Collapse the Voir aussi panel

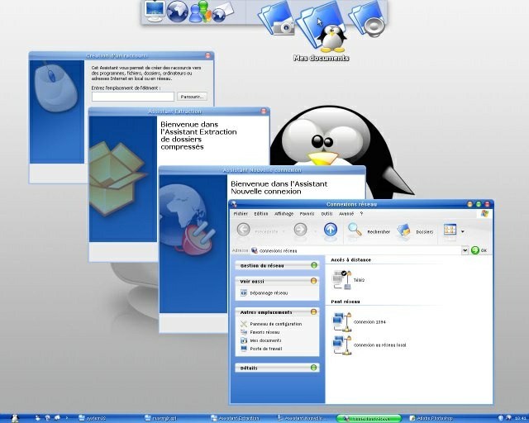pos(313,281)
